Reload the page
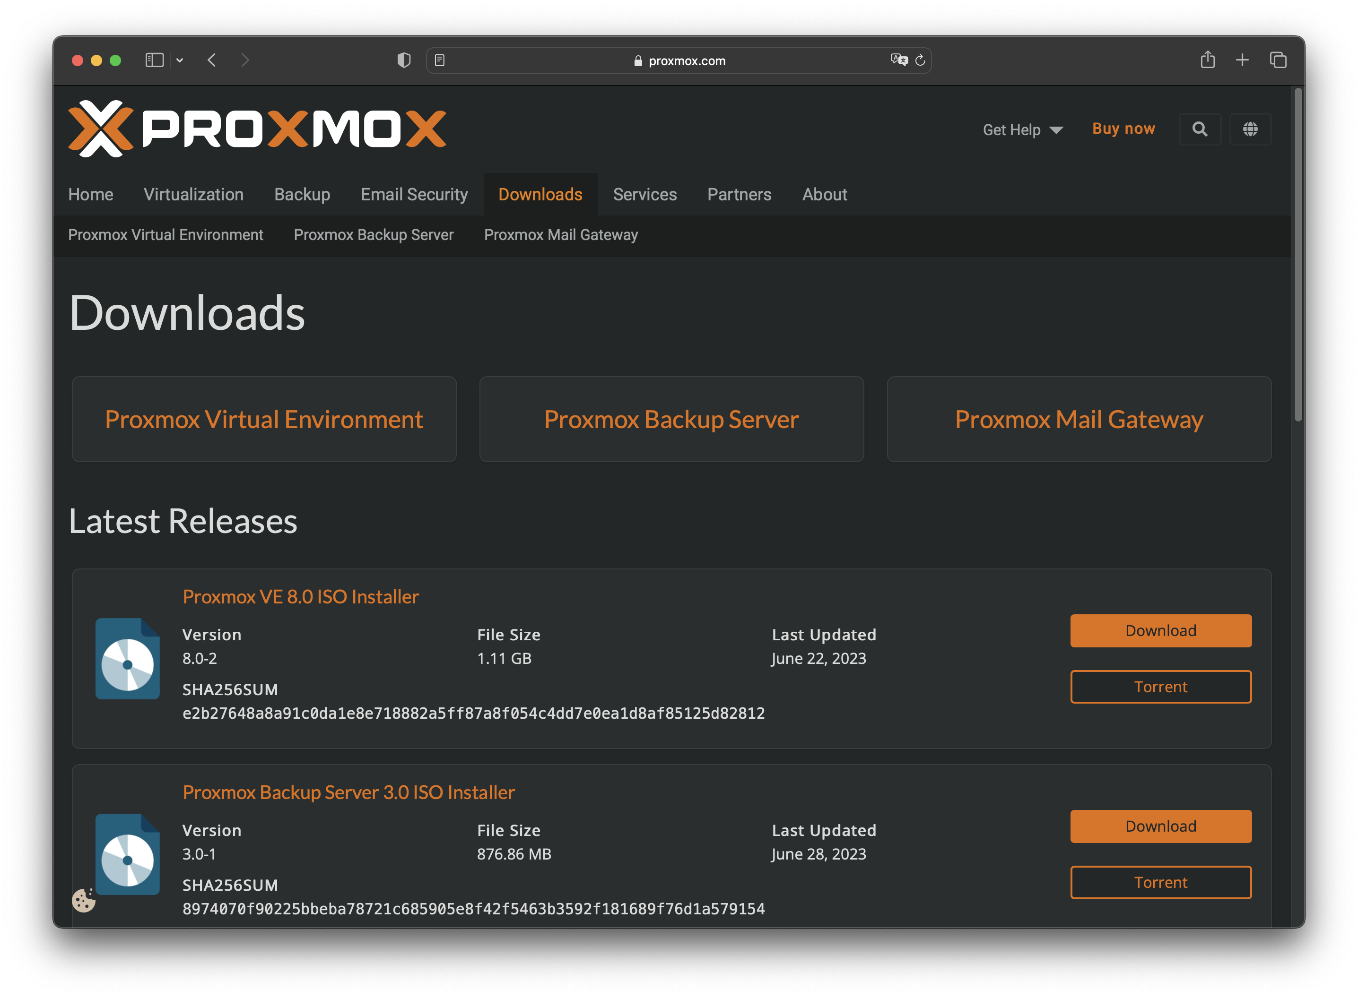Screen dimensions: 1358x998 [920, 60]
